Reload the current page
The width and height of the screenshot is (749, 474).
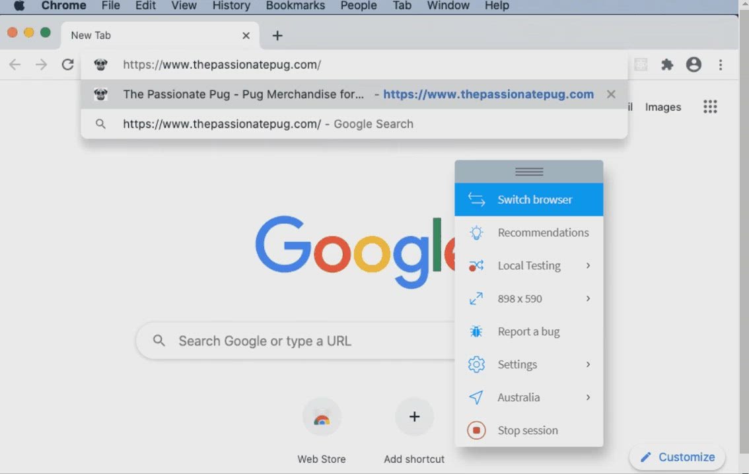[68, 65]
